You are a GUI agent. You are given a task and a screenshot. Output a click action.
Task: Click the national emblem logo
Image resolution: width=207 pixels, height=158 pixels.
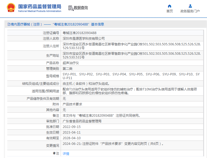[x=11, y=8]
